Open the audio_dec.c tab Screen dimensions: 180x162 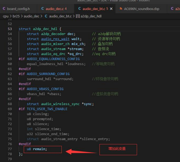click(x=54, y=9)
